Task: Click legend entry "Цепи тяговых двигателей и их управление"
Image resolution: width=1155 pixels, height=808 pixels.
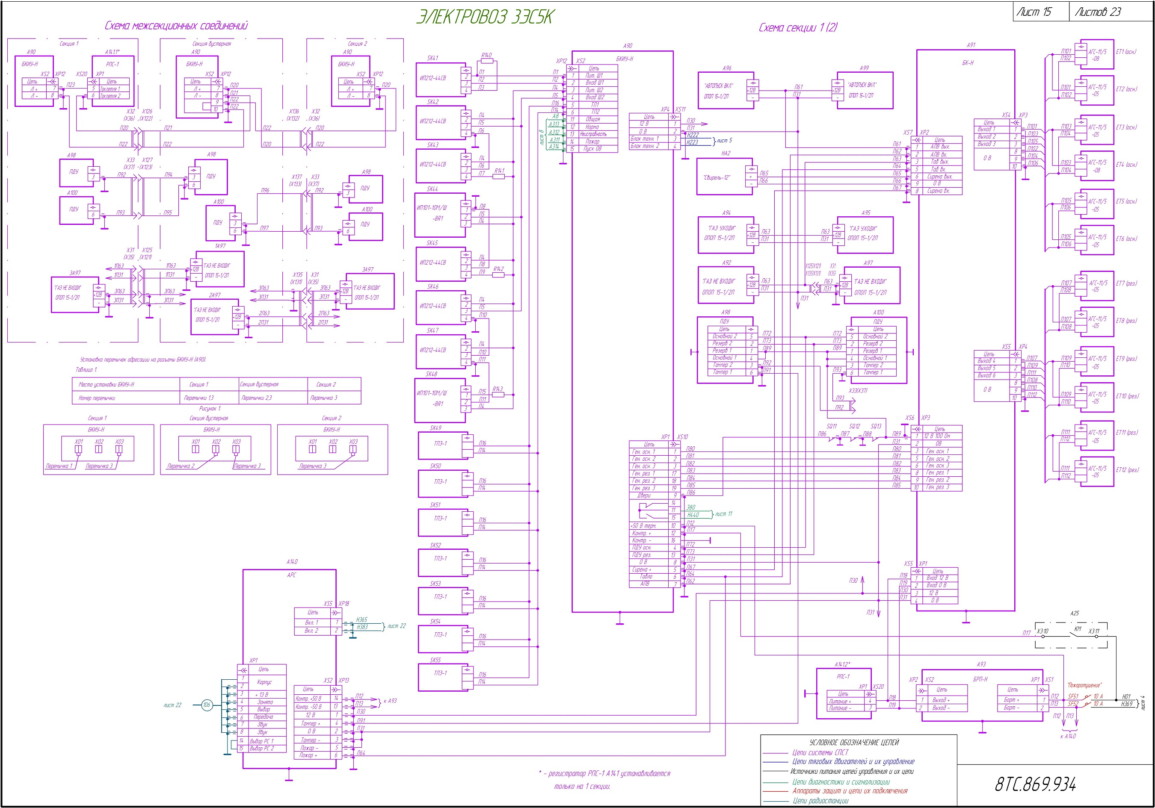Action: [x=853, y=761]
